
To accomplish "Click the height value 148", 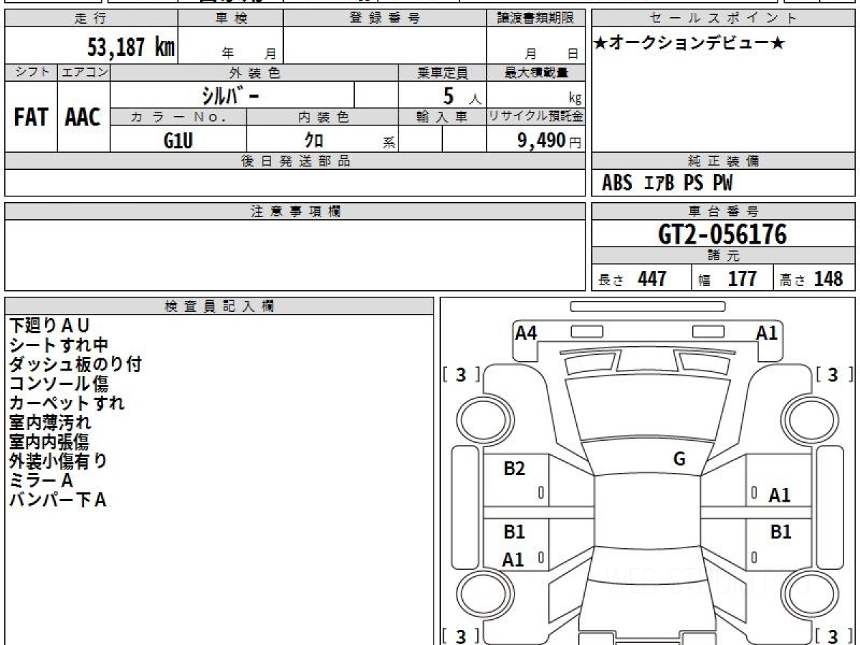I will point(828,279).
